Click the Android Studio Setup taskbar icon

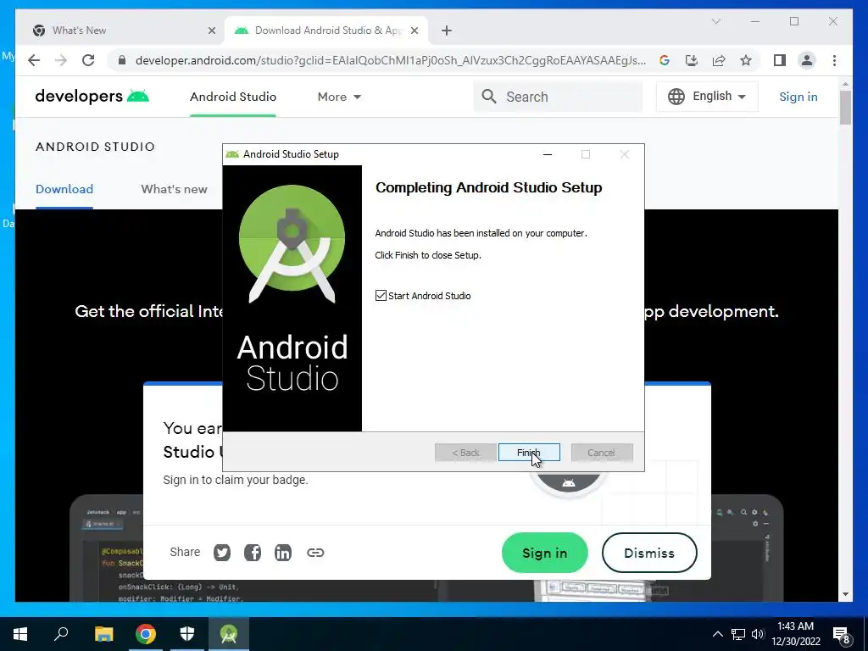[x=229, y=634]
